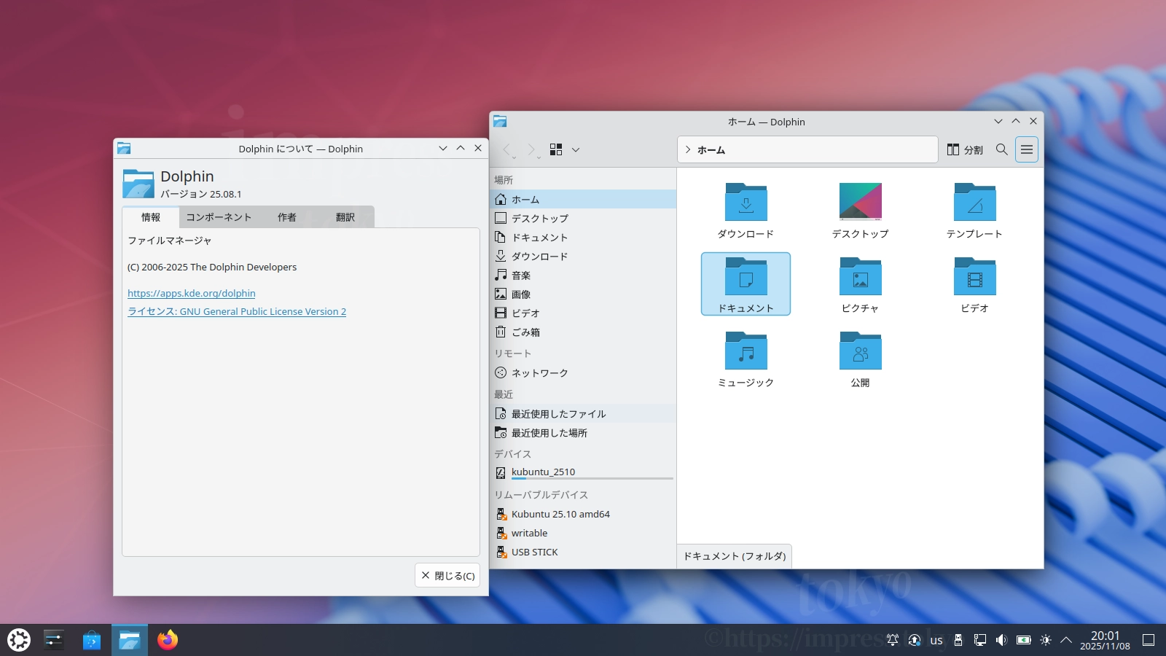
Task: Switch to the 情報 tab
Action: pyautogui.click(x=151, y=217)
